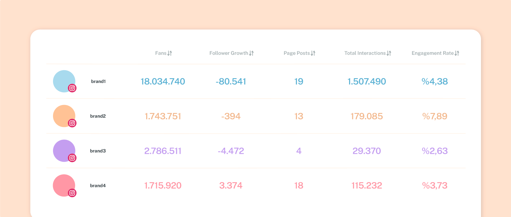The width and height of the screenshot is (511, 217).
Task: Click the Instagram icon on brand1's avatar
Action: (73, 88)
